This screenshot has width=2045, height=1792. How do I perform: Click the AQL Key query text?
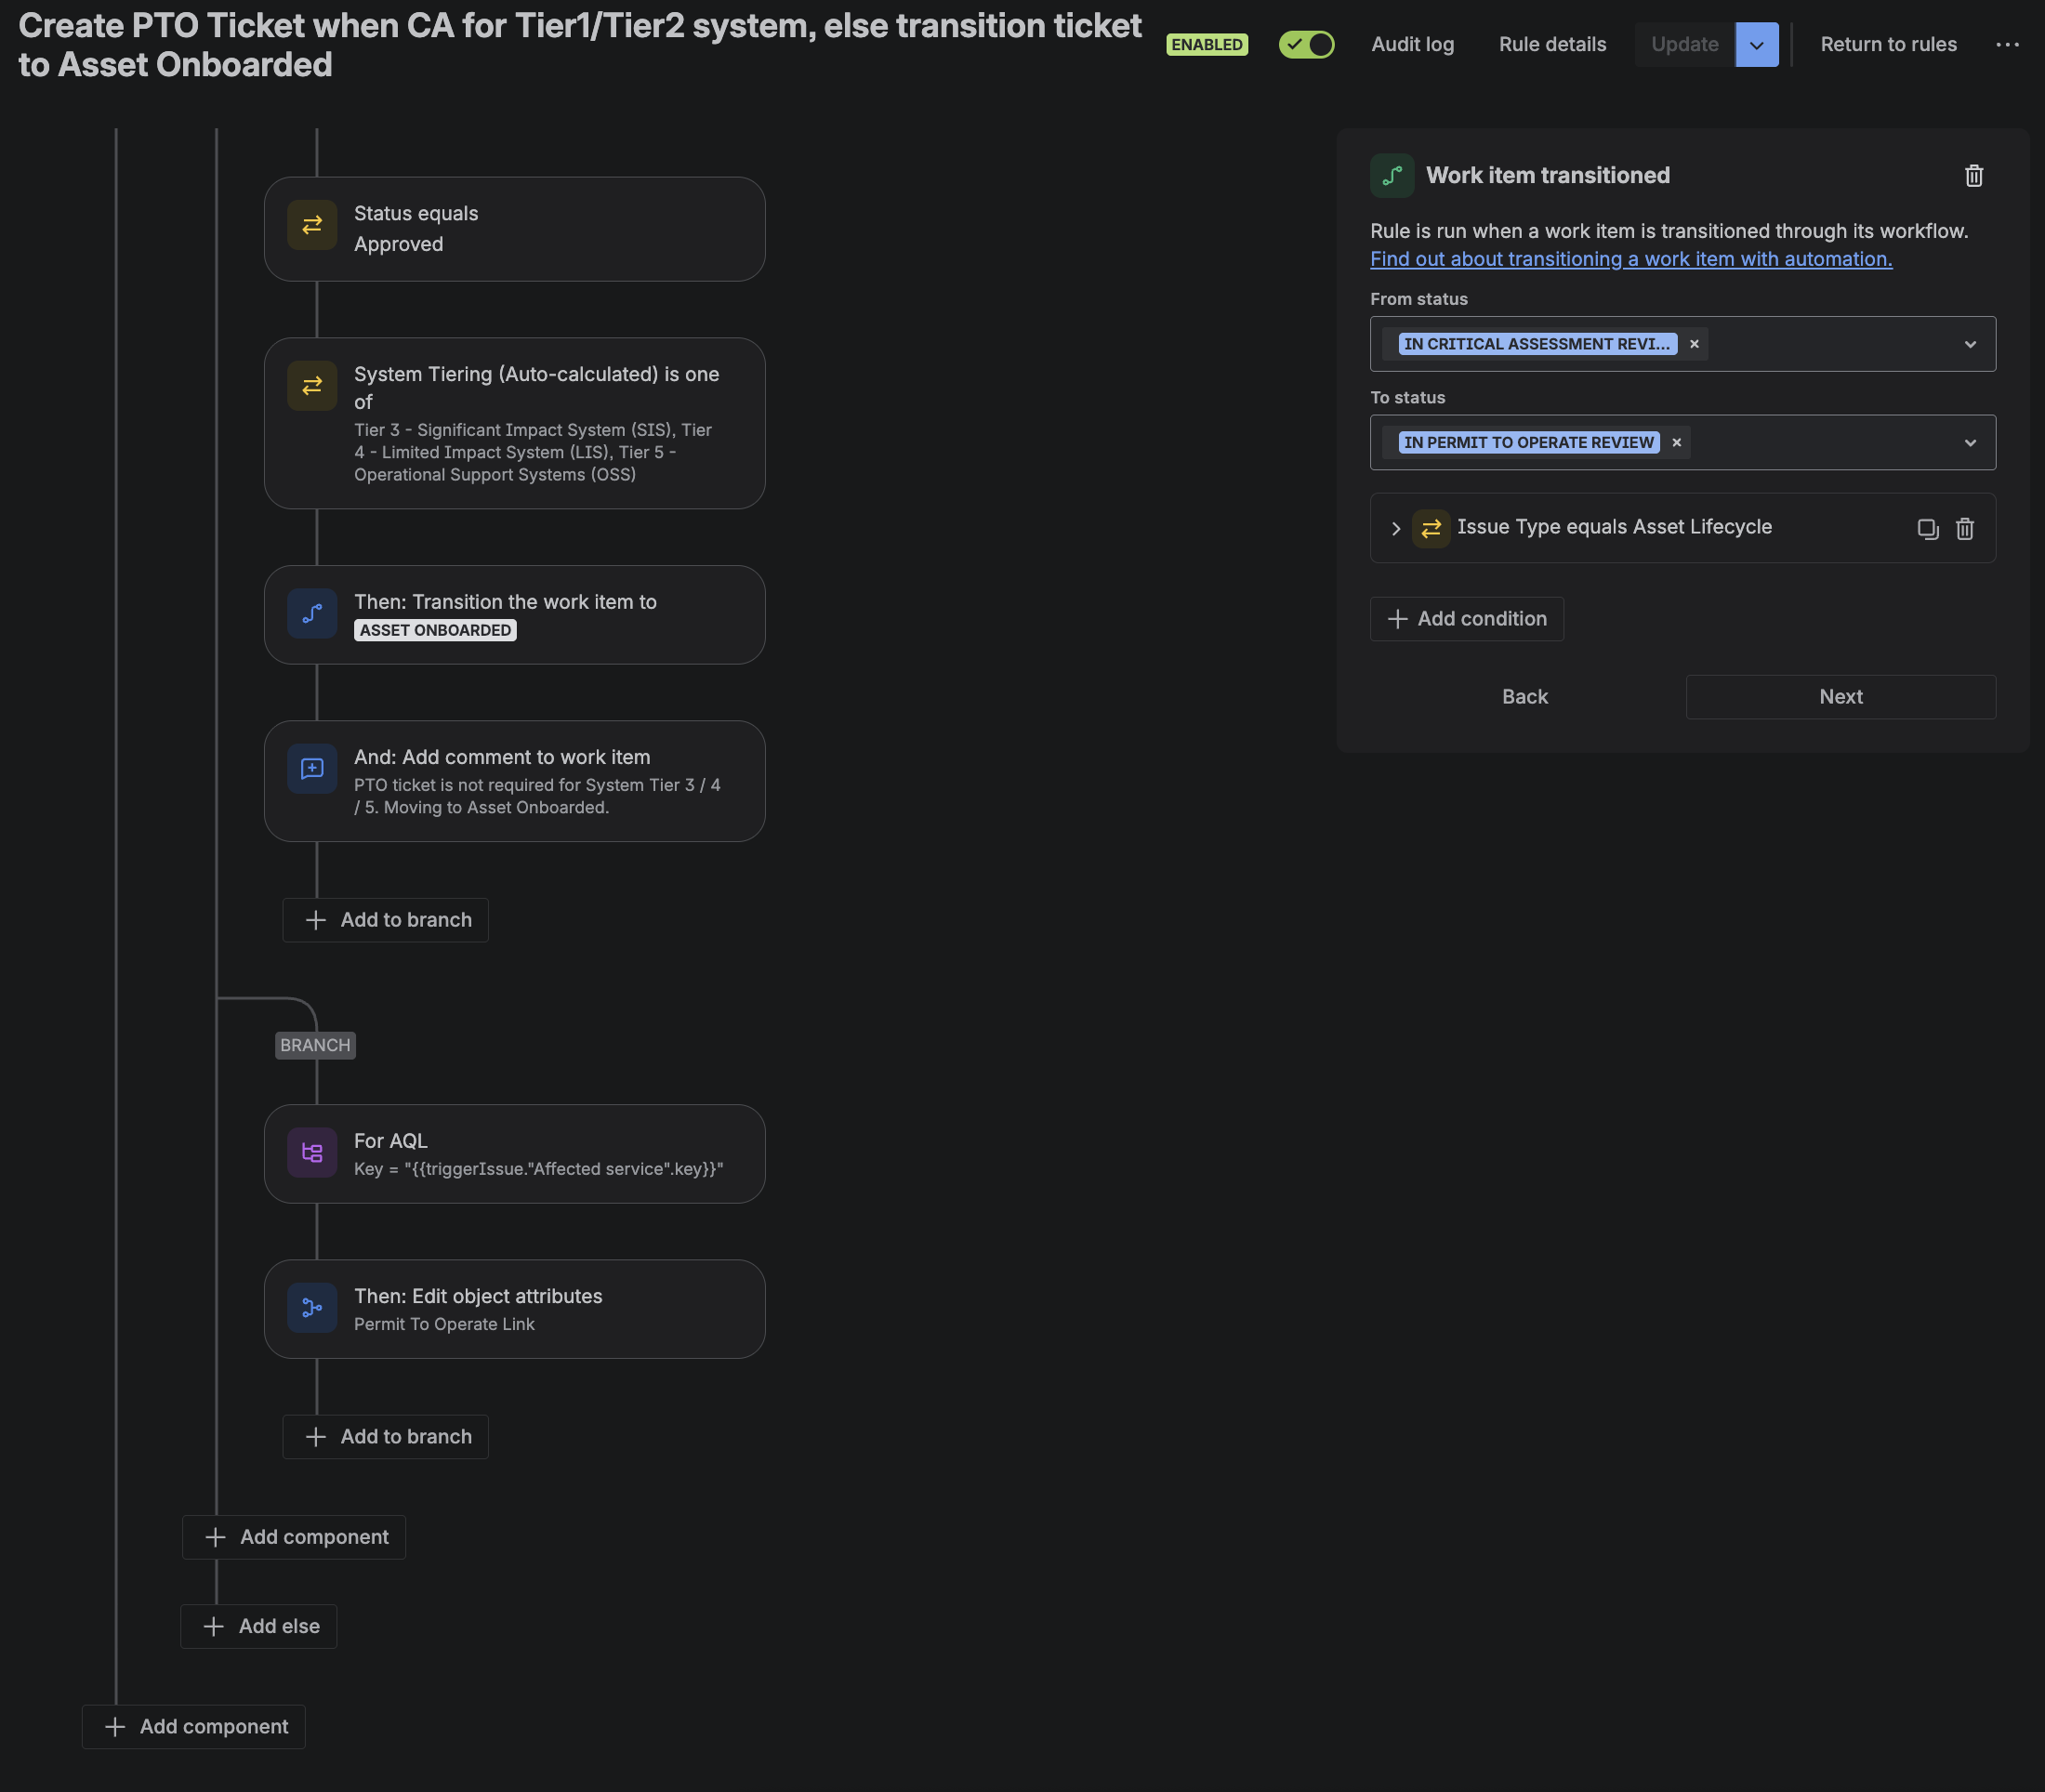point(538,1169)
